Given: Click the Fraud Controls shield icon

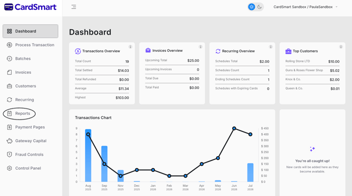Looking at the screenshot, I should coord(9,155).
